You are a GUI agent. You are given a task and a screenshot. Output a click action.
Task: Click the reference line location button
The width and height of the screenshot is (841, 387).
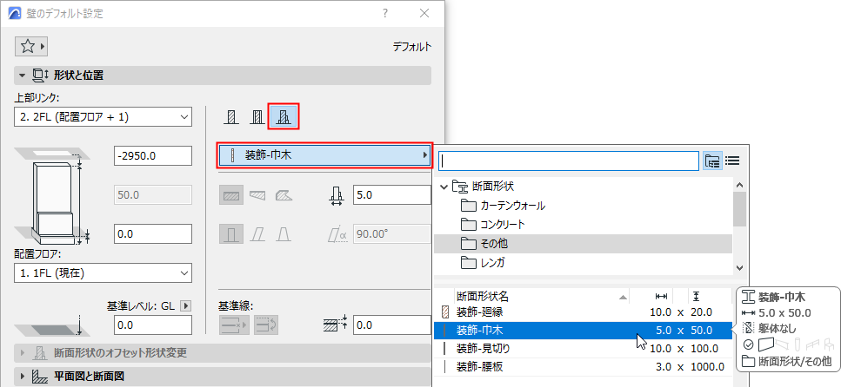(233, 325)
